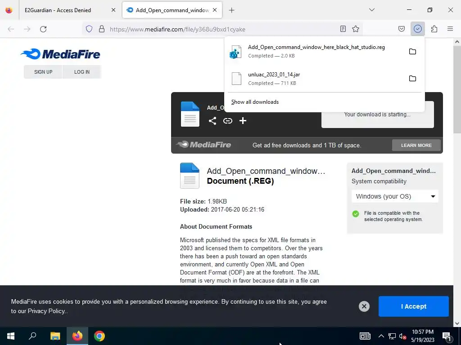Close the Add_Open_command_window tab

point(215,10)
